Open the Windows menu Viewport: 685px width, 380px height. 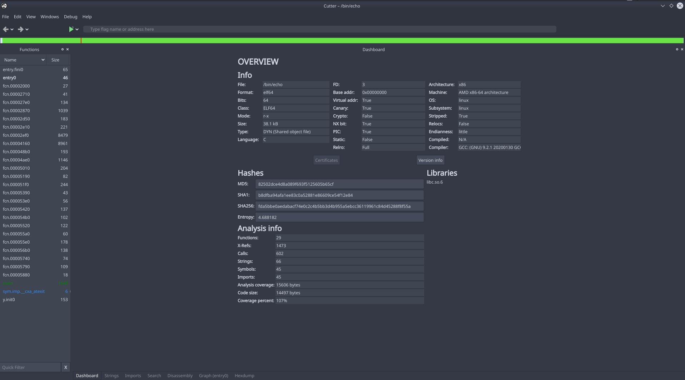pos(50,17)
